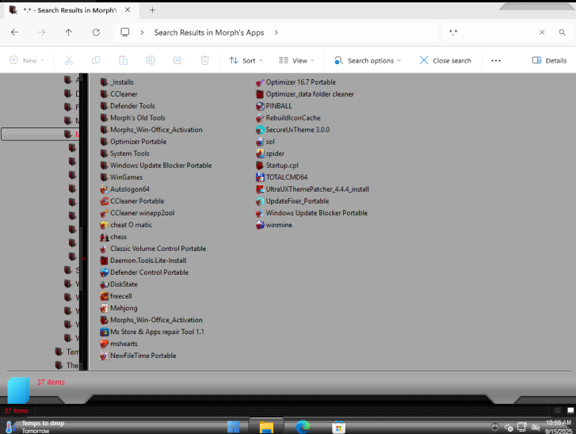Select Classic Volume Control Portable
576x434 pixels.
pos(153,249)
